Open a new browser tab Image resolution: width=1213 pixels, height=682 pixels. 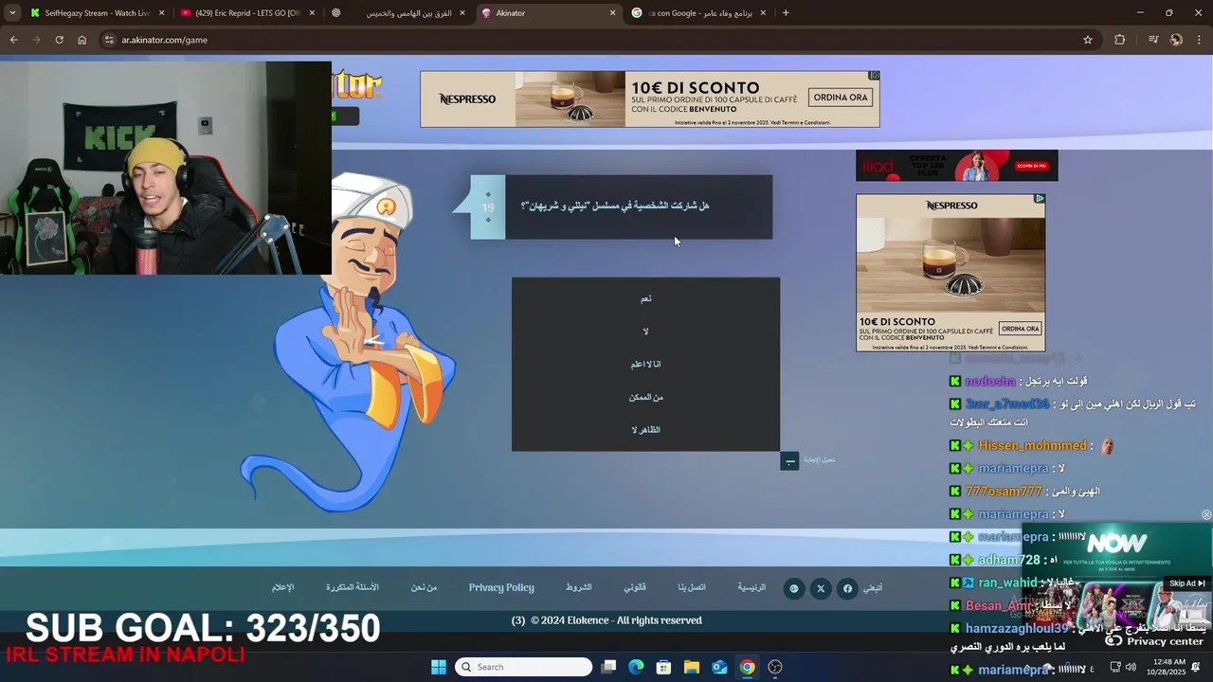(786, 13)
